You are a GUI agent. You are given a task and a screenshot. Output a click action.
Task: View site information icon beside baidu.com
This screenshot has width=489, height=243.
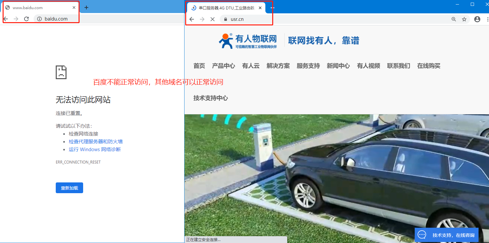(x=39, y=19)
